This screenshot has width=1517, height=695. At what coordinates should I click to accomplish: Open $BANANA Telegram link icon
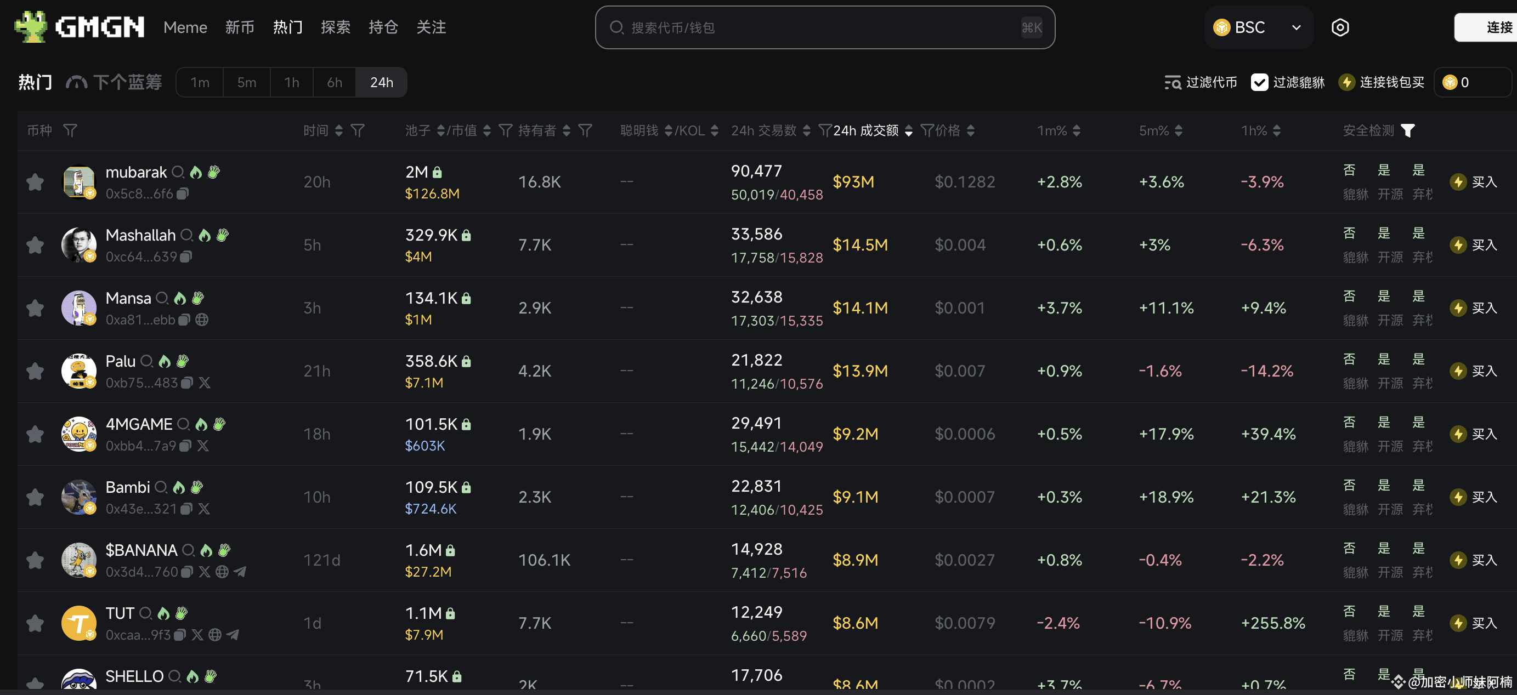point(240,572)
